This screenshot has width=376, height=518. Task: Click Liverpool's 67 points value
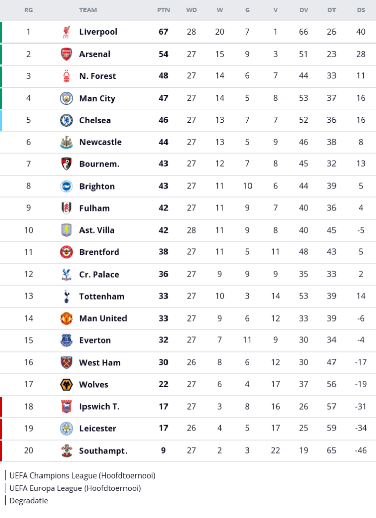point(163,32)
